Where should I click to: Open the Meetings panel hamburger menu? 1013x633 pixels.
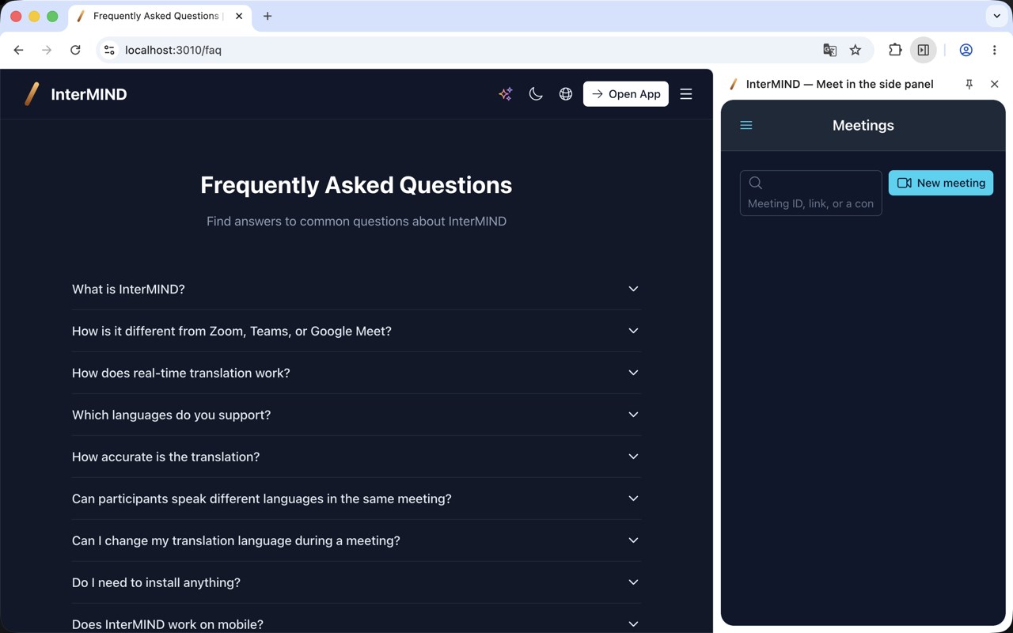click(x=746, y=125)
